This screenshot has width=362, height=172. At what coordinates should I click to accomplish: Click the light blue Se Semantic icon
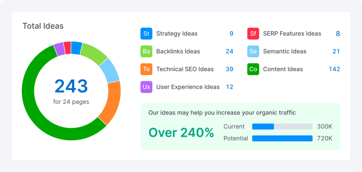(x=253, y=51)
